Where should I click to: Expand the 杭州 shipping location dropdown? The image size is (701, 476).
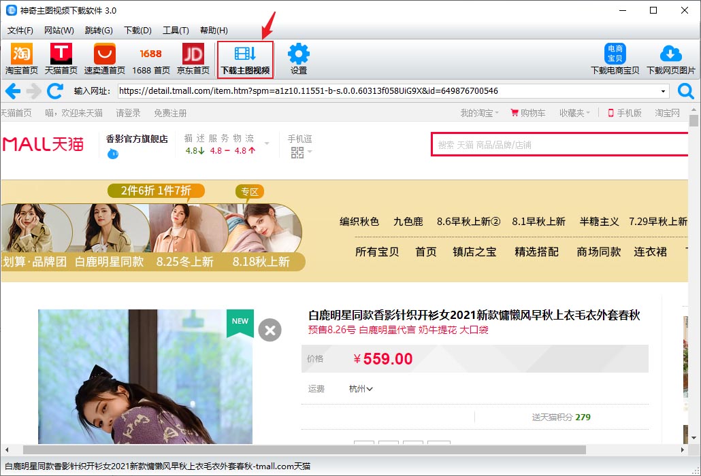(361, 389)
